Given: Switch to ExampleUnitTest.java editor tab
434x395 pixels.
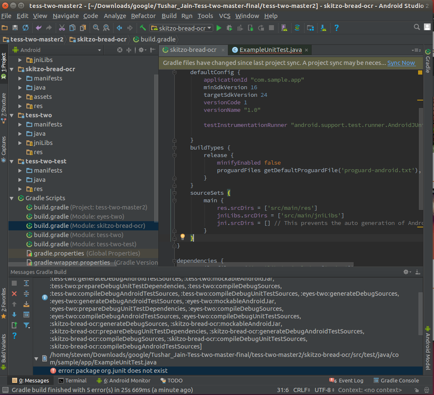Looking at the screenshot, I should (x=270, y=50).
